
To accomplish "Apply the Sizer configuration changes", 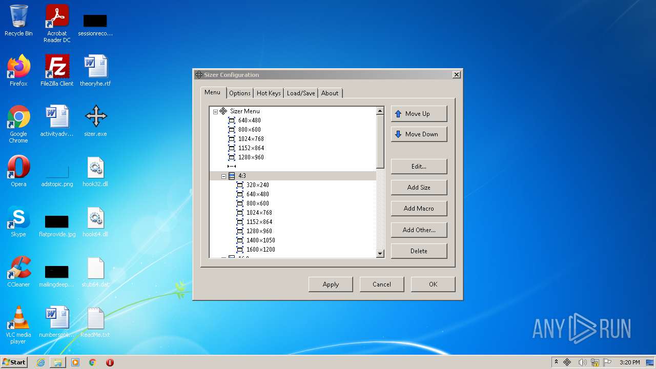I will click(331, 284).
